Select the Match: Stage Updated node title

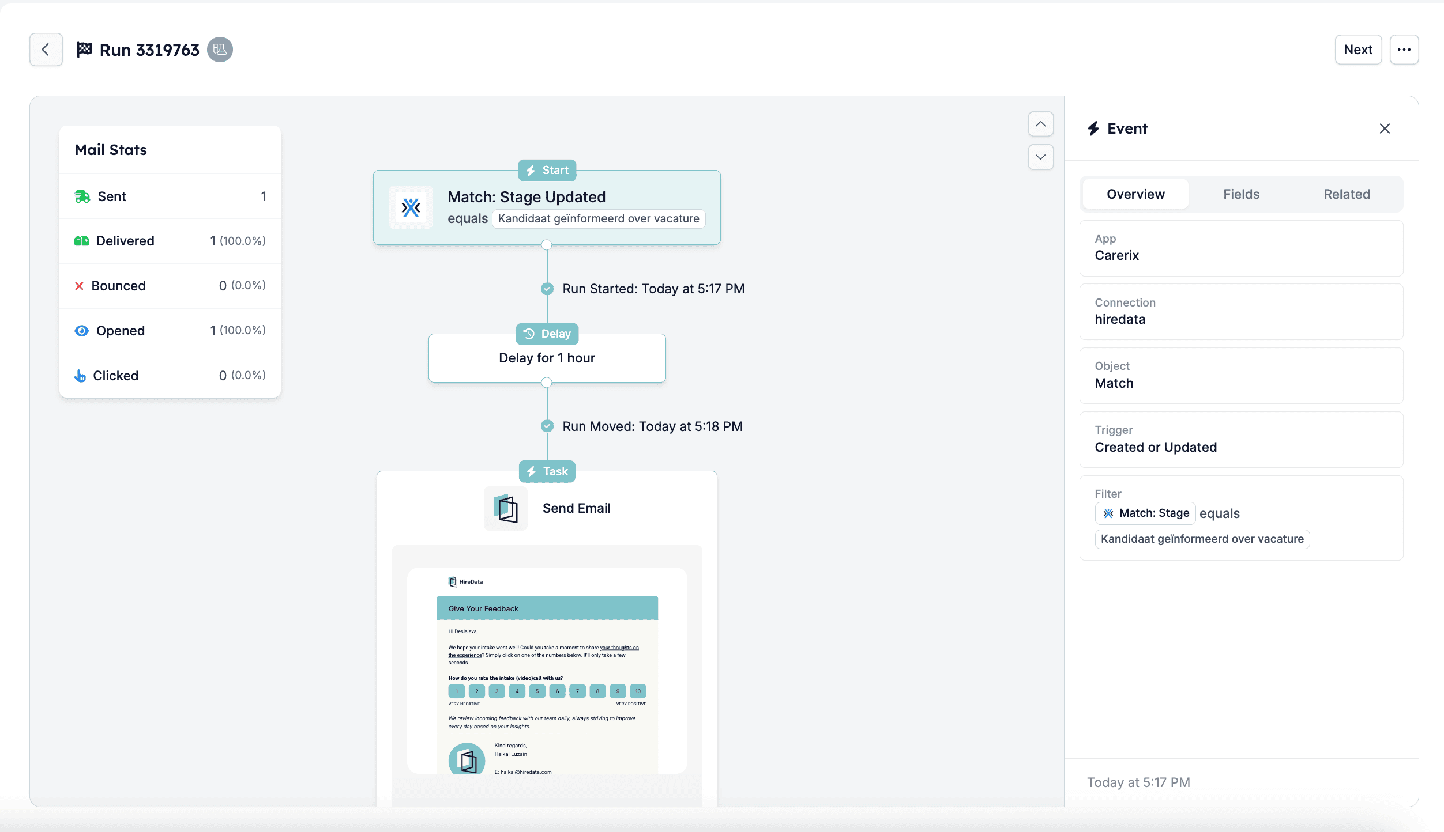(x=527, y=197)
